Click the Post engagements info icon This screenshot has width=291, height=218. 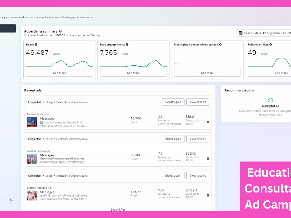click(127, 44)
